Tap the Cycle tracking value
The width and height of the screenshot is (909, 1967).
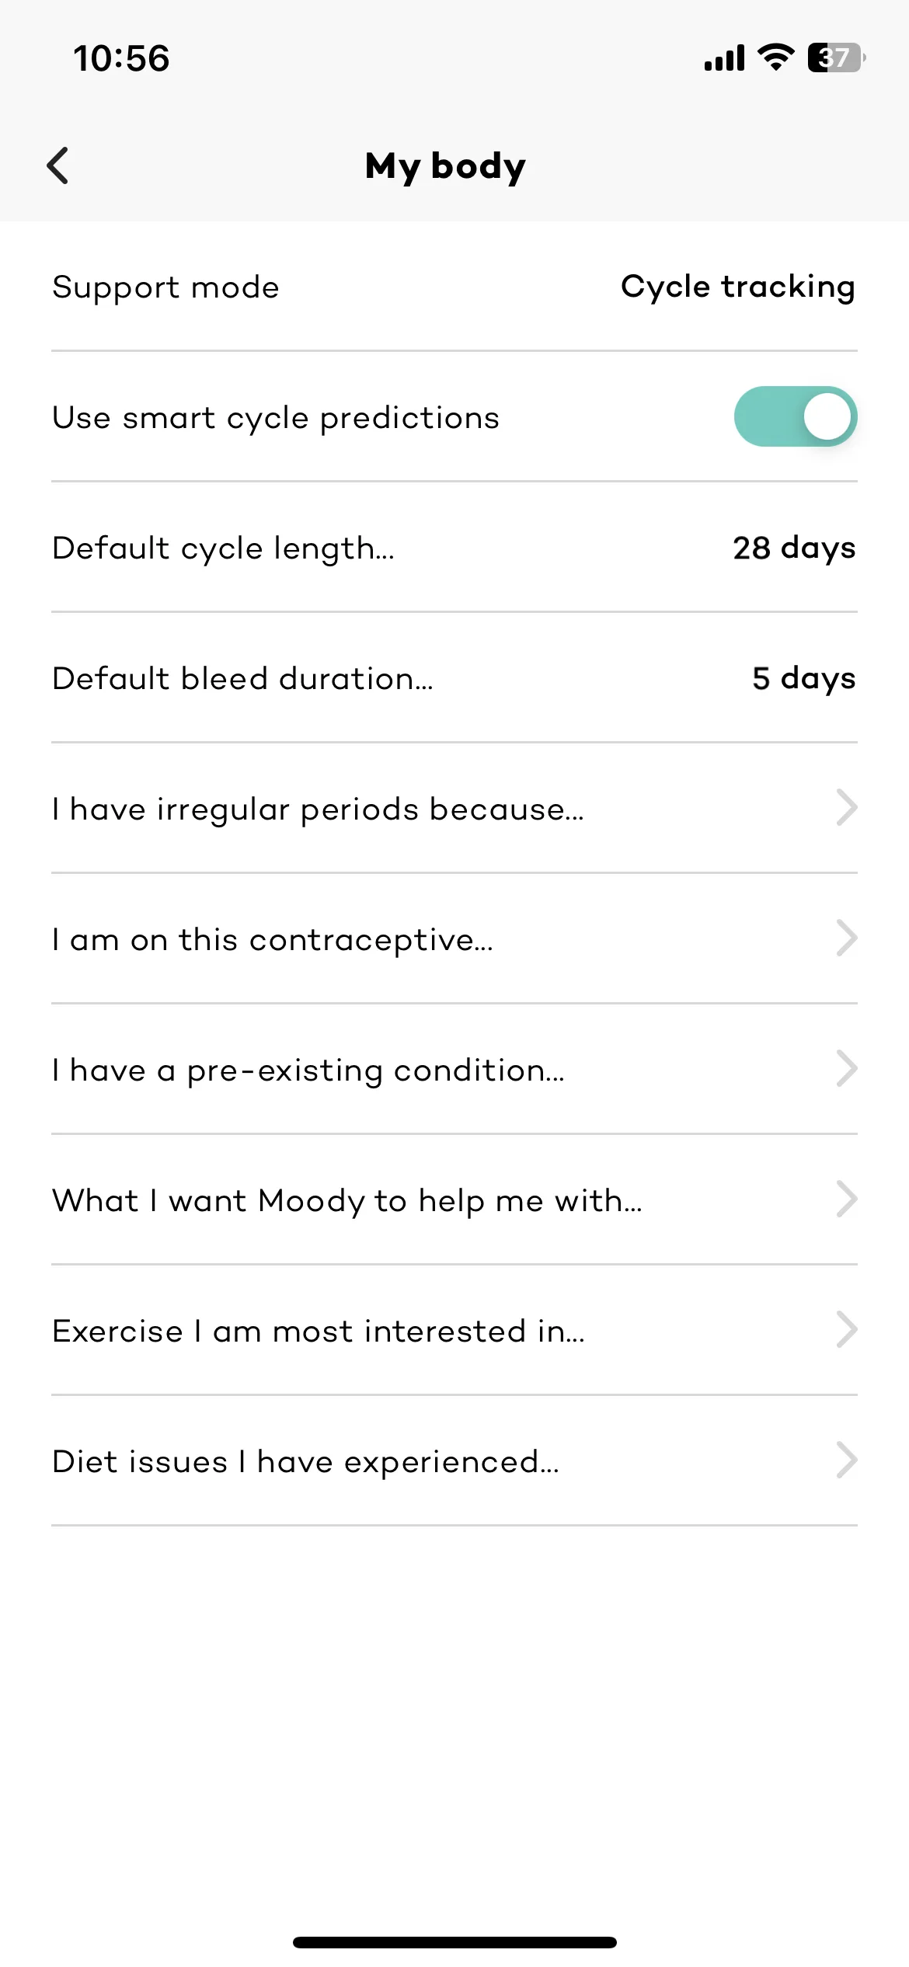click(x=737, y=287)
